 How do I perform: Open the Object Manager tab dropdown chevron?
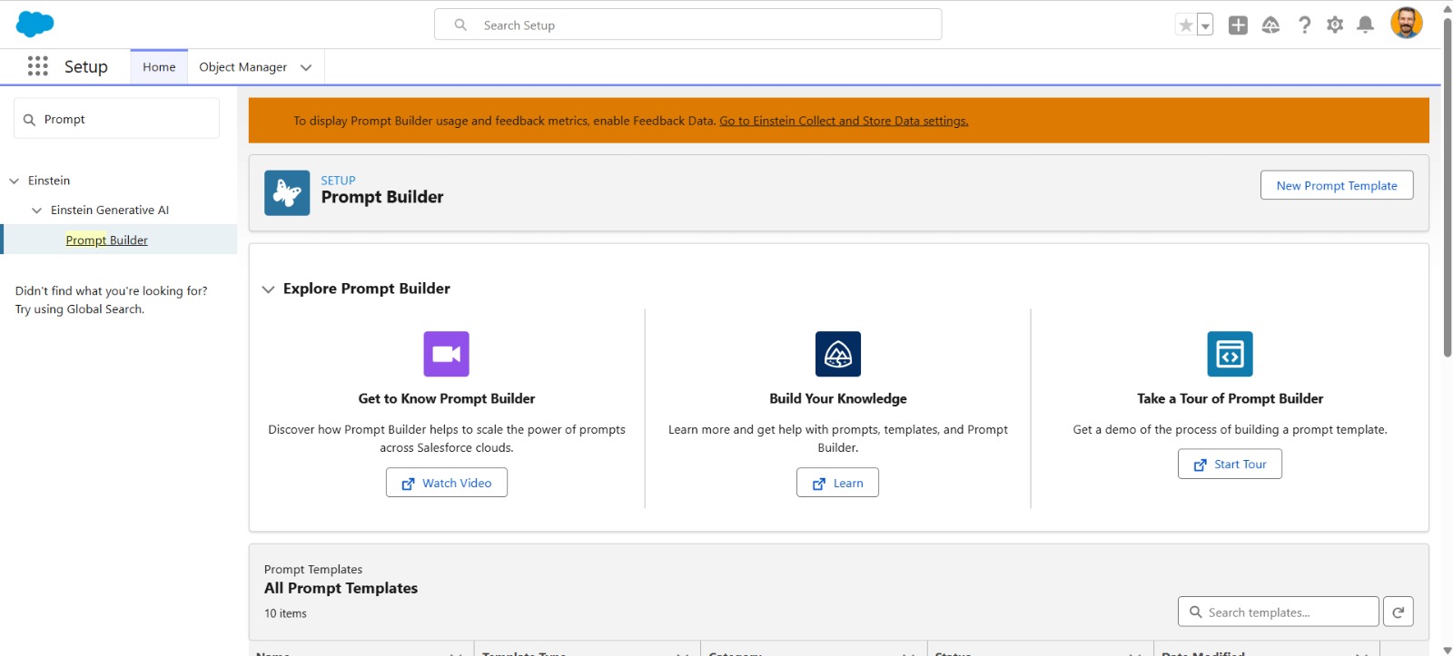306,67
